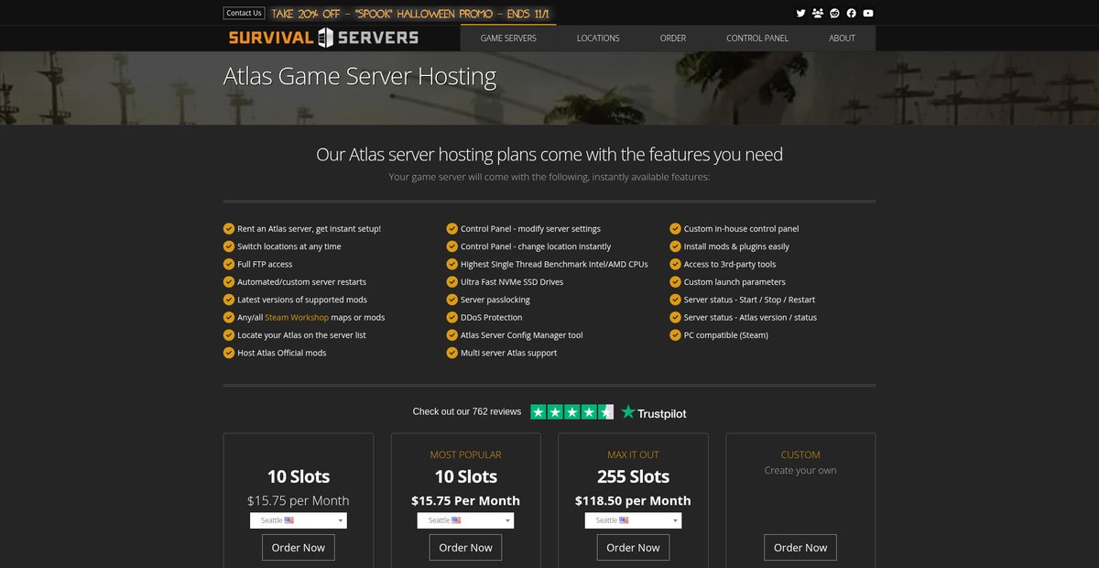The width and height of the screenshot is (1099, 568).
Task: Open the Reddit social icon
Action: tap(834, 13)
